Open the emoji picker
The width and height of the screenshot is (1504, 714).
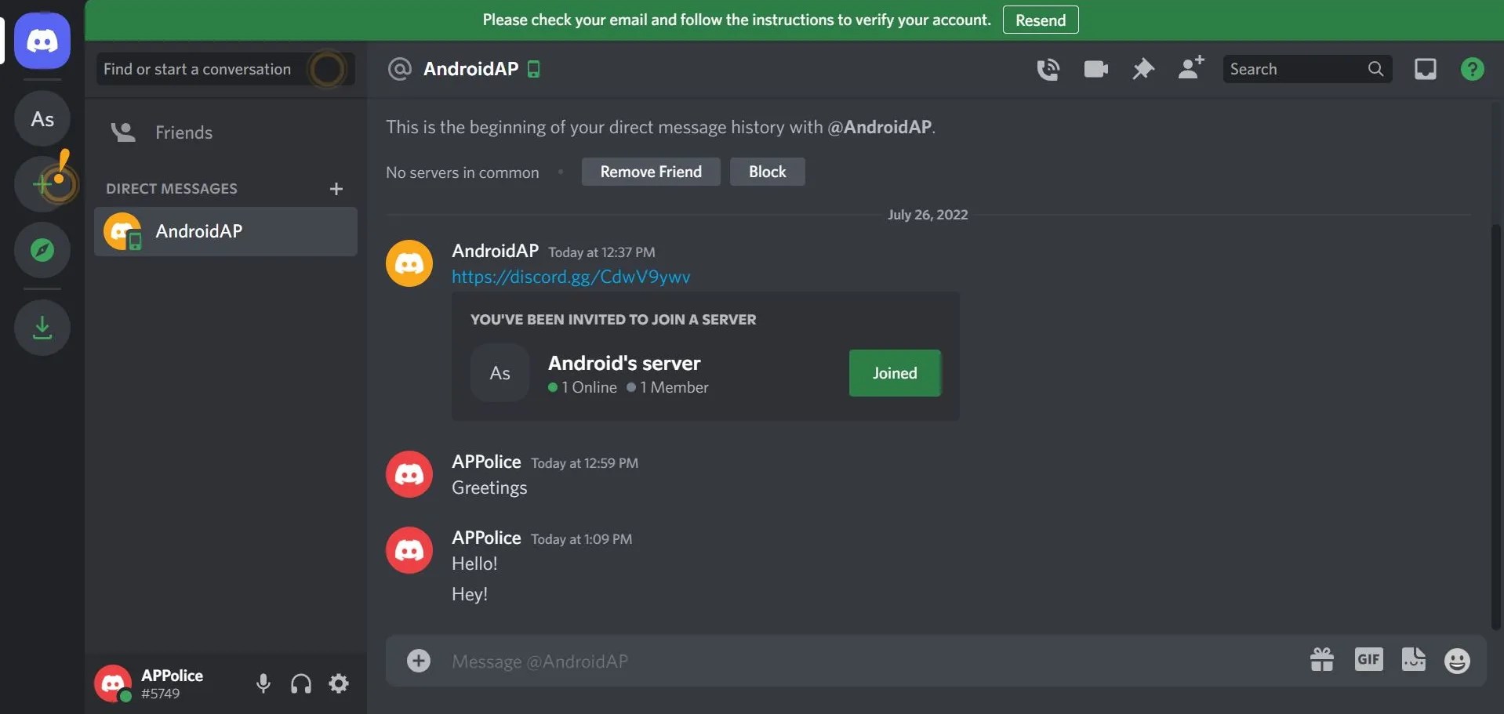click(x=1457, y=661)
